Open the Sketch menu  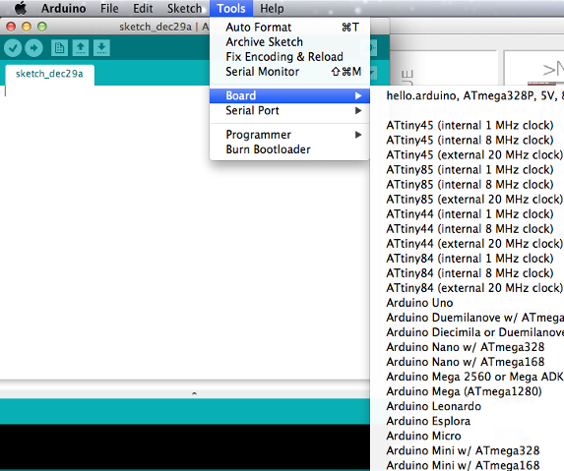click(x=184, y=8)
